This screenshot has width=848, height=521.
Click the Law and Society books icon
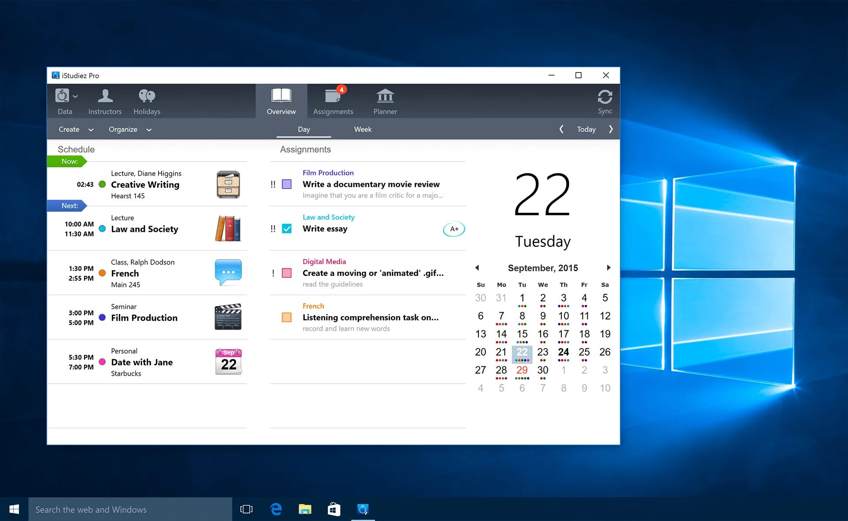pyautogui.click(x=228, y=228)
